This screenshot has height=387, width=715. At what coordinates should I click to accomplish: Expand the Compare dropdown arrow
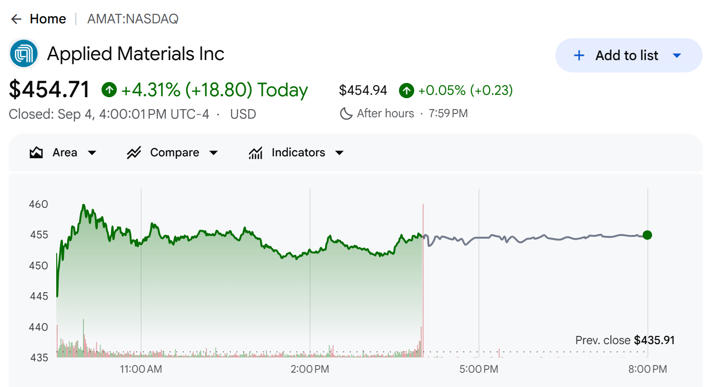214,153
